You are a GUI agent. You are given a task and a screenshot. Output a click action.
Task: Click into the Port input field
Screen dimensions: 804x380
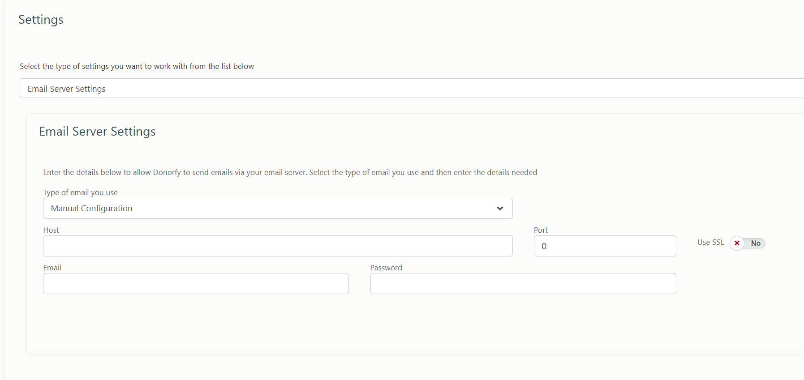pyautogui.click(x=605, y=246)
